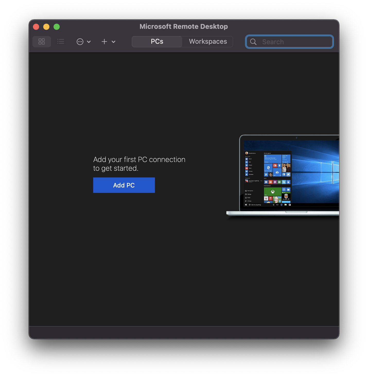Minimize the window with the yellow button
Viewport: 368px width, 377px height.
point(46,26)
